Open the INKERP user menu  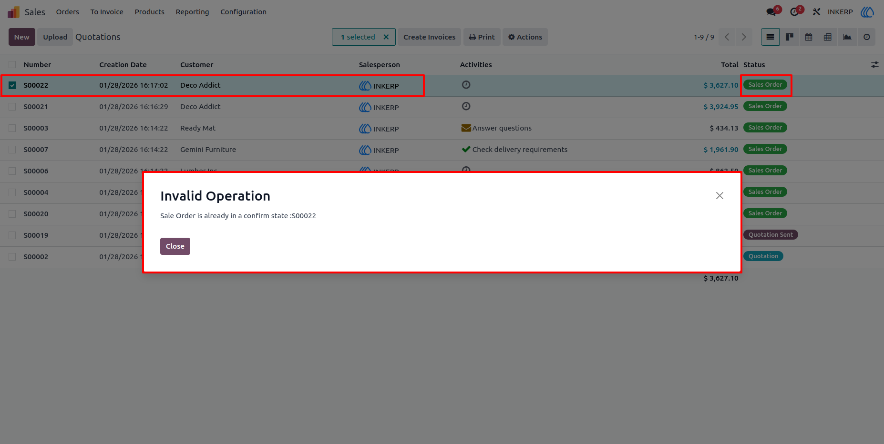[x=851, y=12]
